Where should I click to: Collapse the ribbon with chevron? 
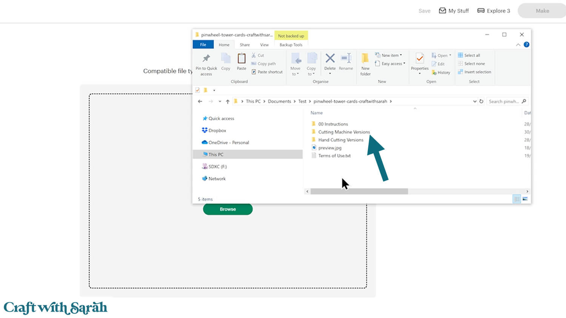tap(518, 45)
